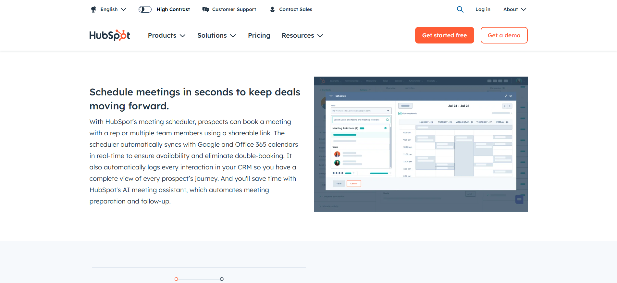Image resolution: width=617 pixels, height=283 pixels.
Task: Toggle the High Contrast switch
Action: coord(145,9)
